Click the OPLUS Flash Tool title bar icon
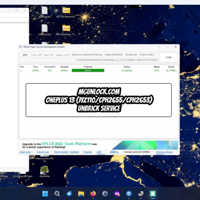This screenshot has width=200, height=200. click(21, 47)
